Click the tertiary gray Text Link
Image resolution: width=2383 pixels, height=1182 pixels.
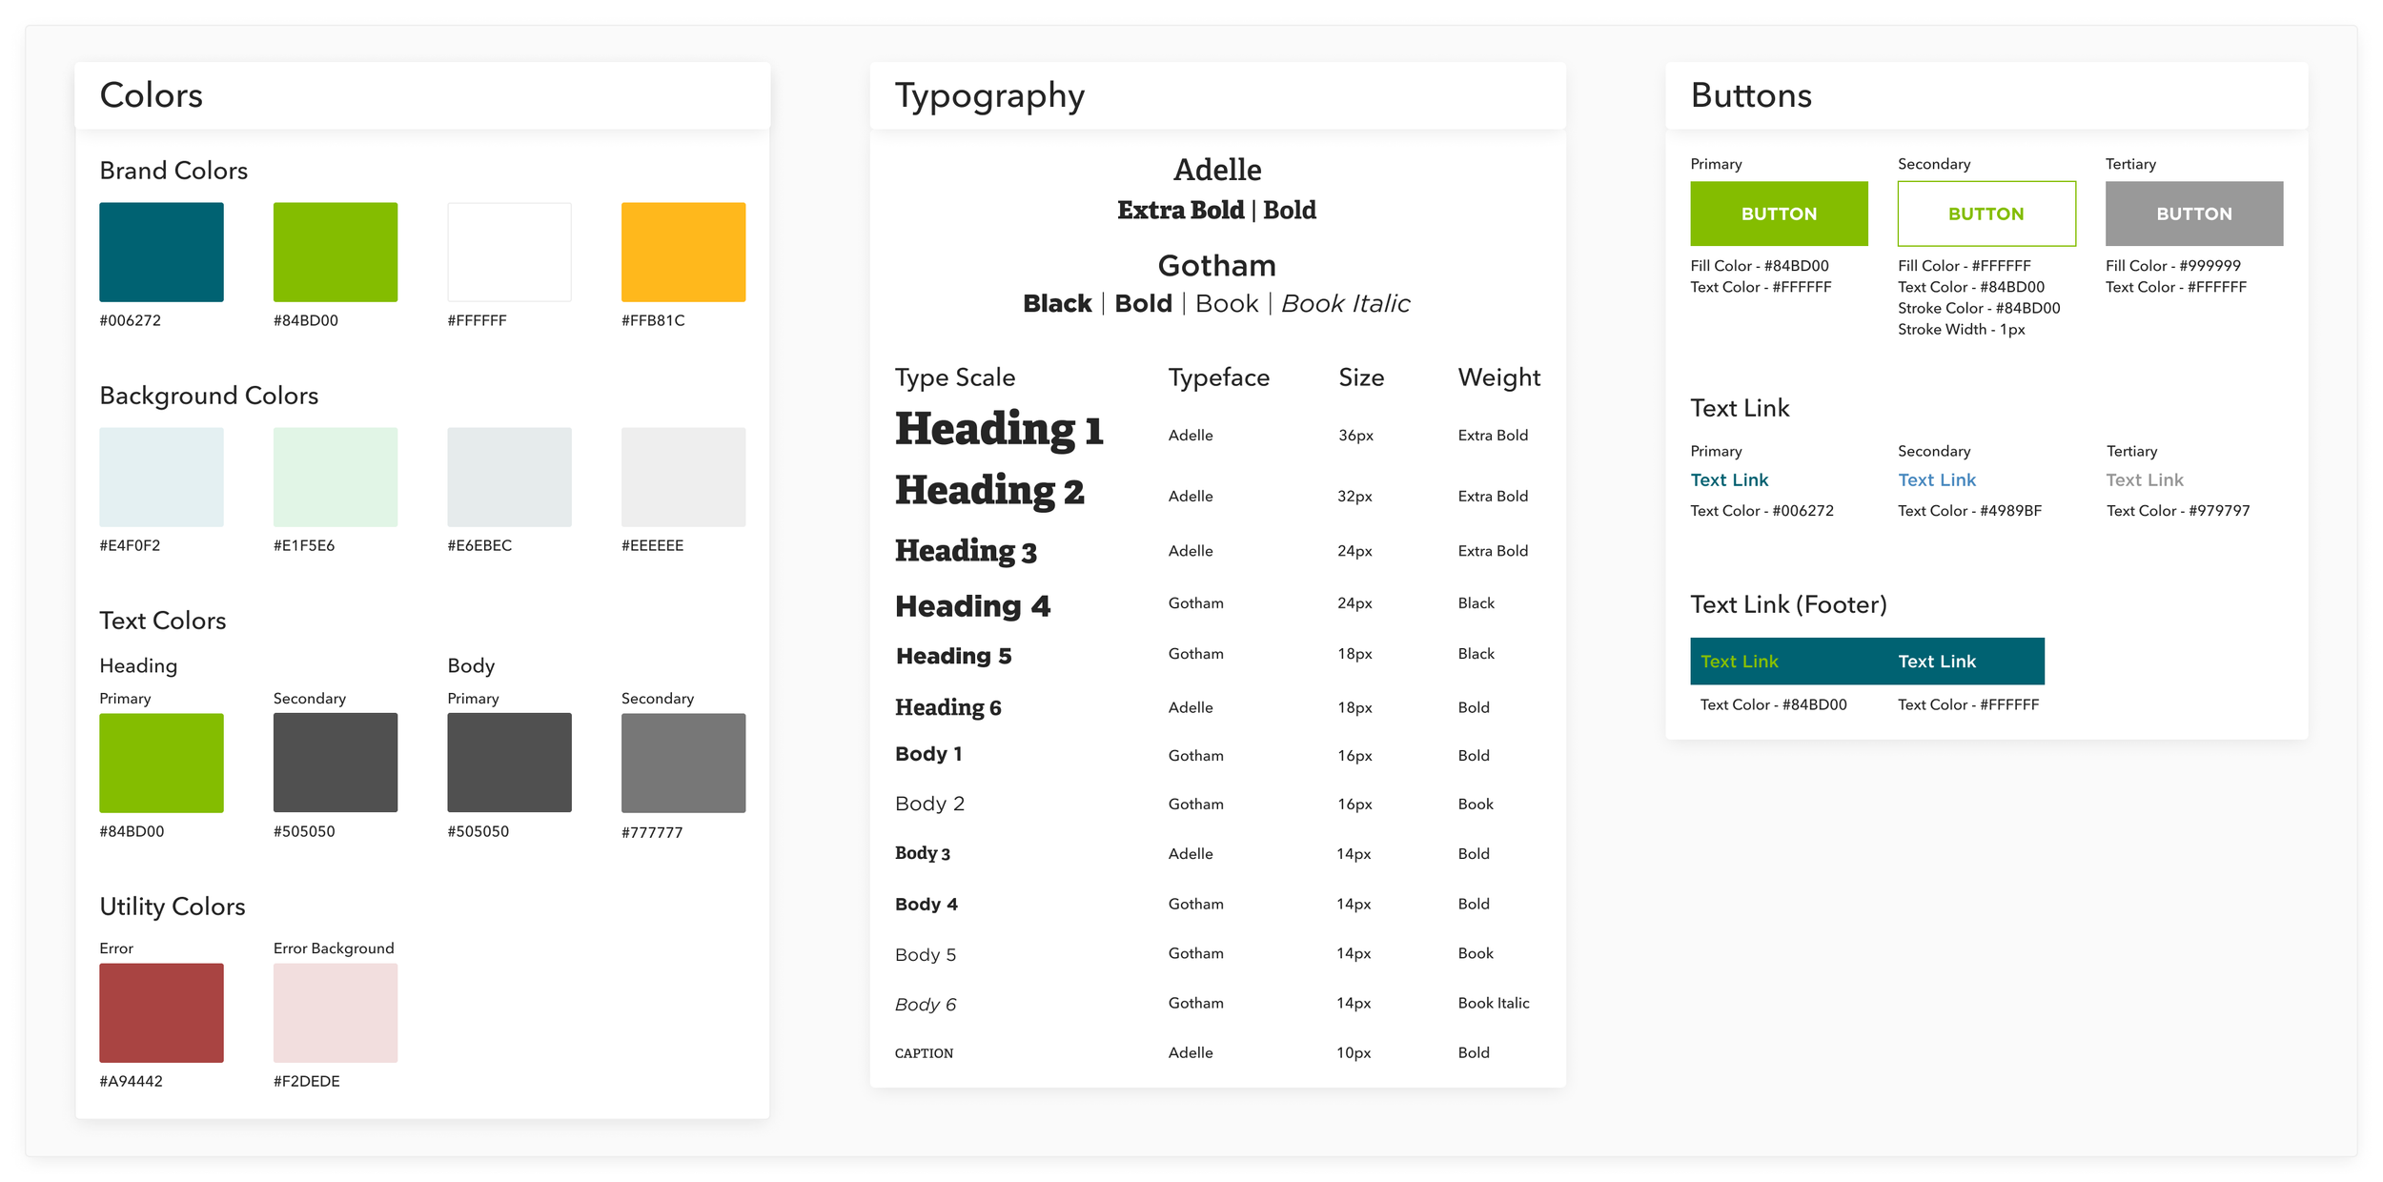2144,479
